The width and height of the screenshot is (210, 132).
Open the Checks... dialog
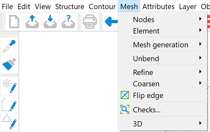(x=146, y=110)
